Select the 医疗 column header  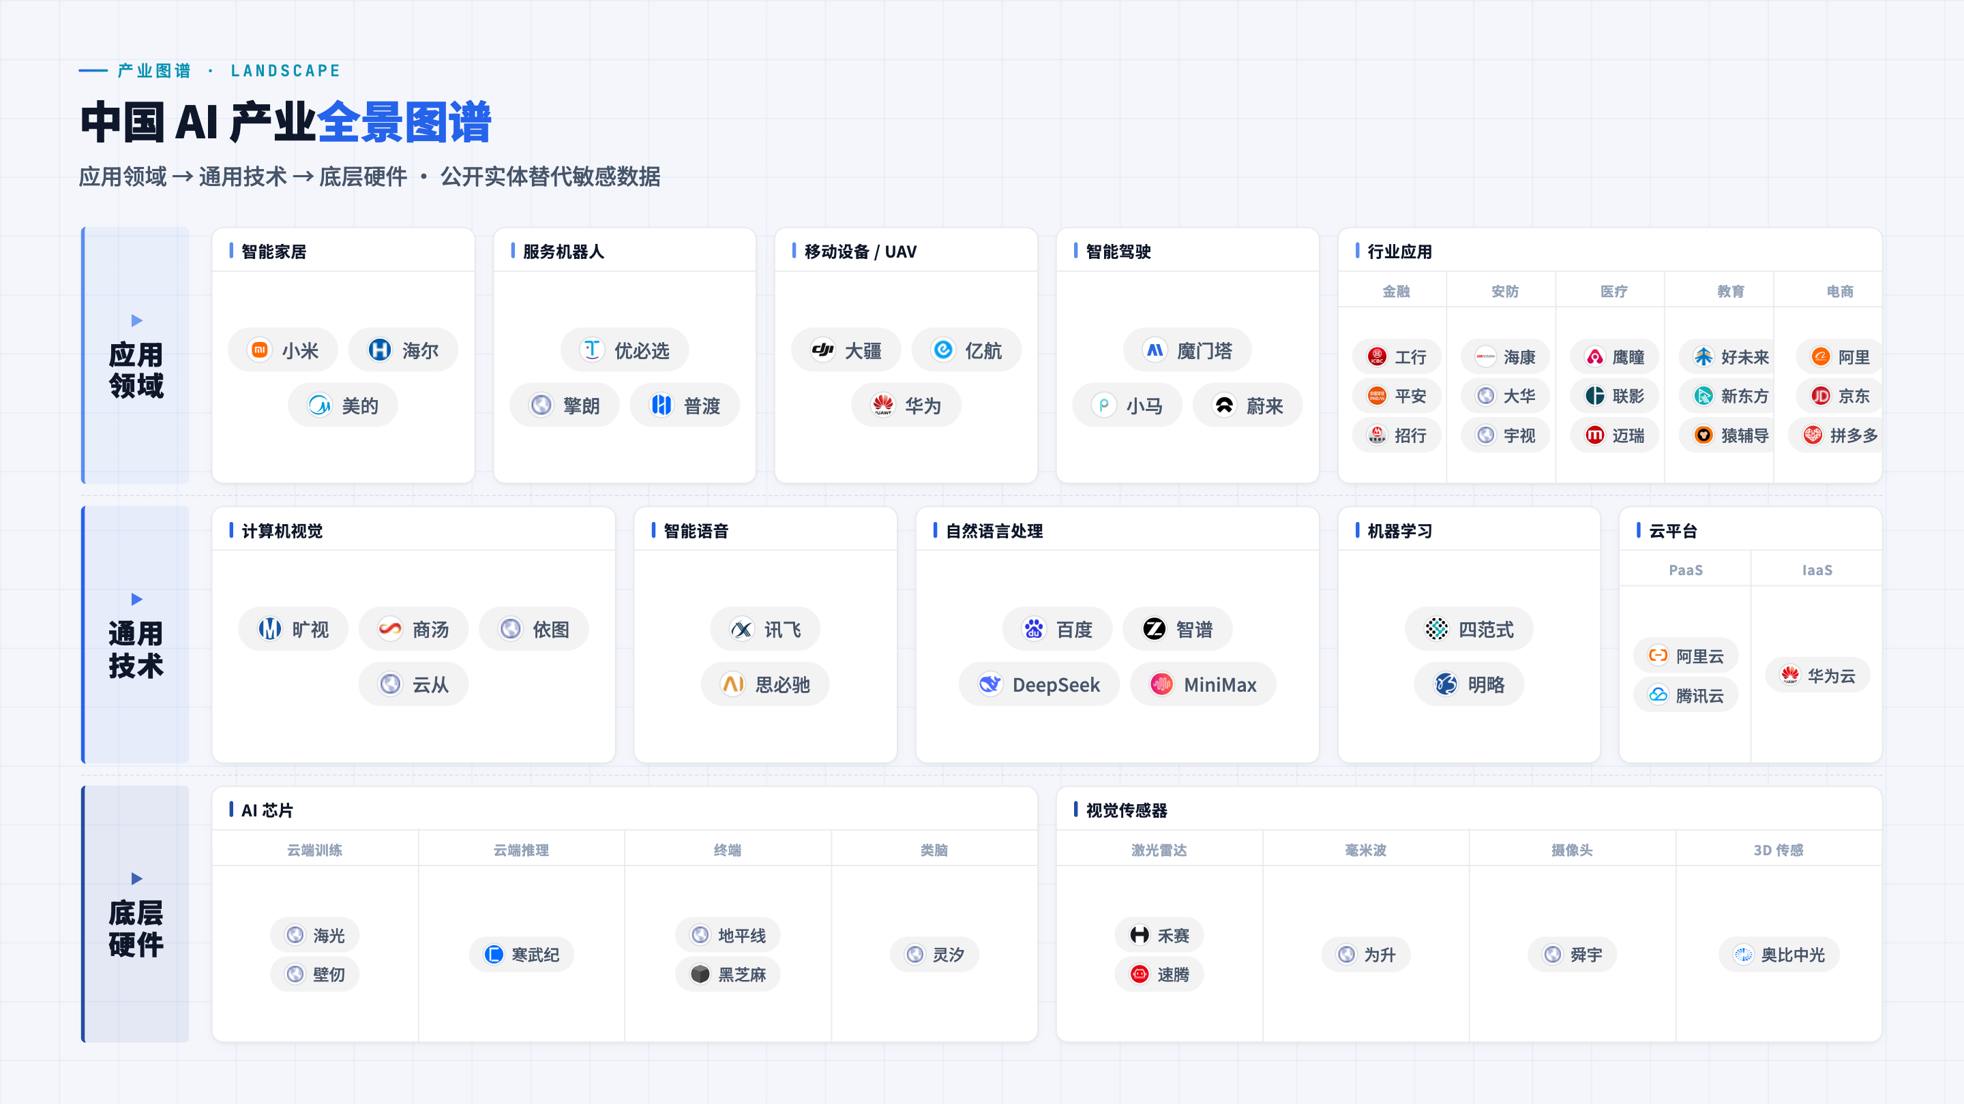tap(1614, 291)
